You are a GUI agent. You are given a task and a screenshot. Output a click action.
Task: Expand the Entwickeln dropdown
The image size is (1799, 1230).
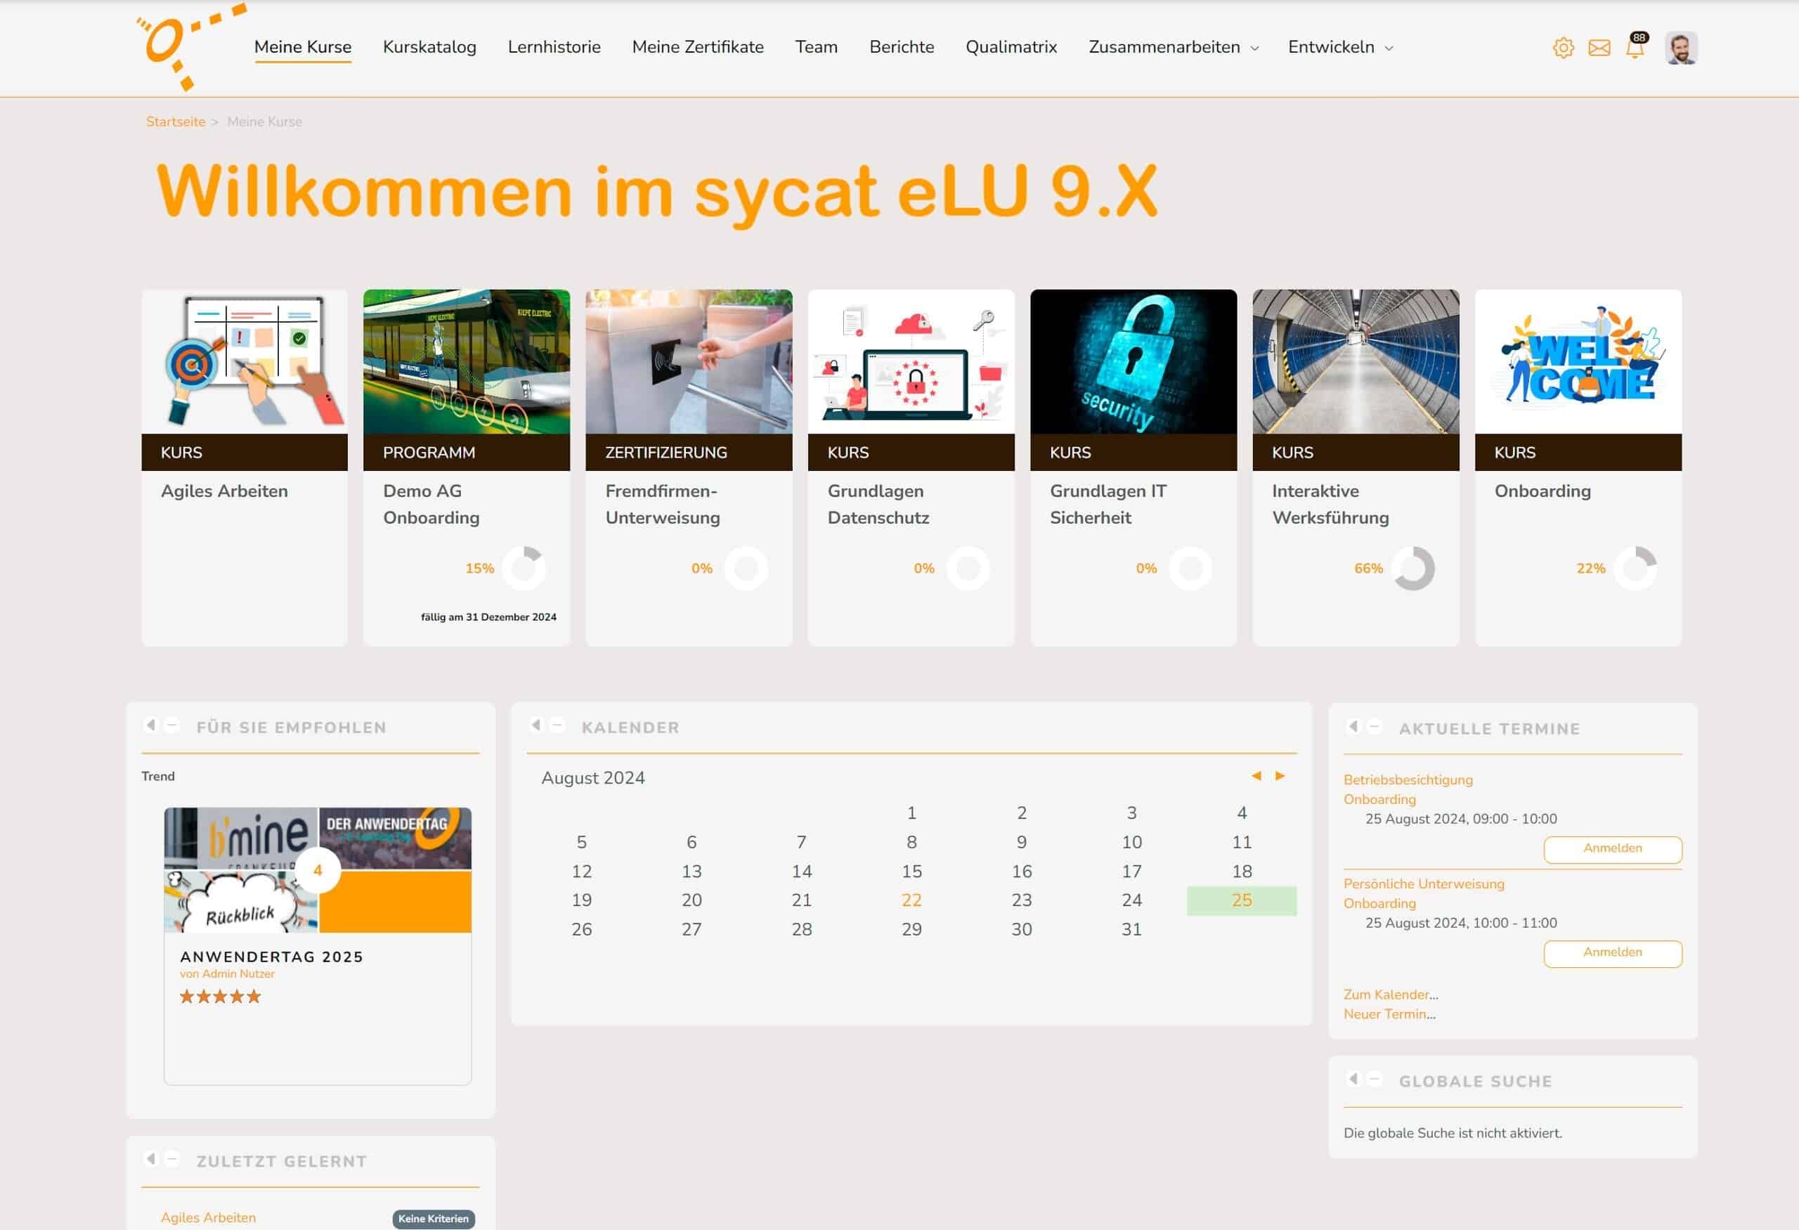1339,47
